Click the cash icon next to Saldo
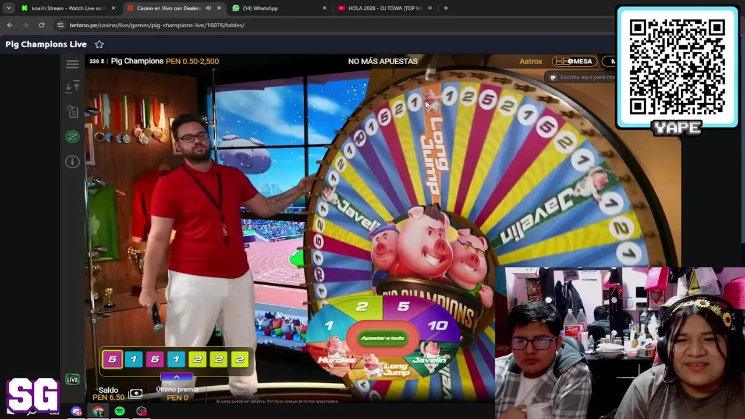This screenshot has height=419, width=745. click(x=135, y=394)
